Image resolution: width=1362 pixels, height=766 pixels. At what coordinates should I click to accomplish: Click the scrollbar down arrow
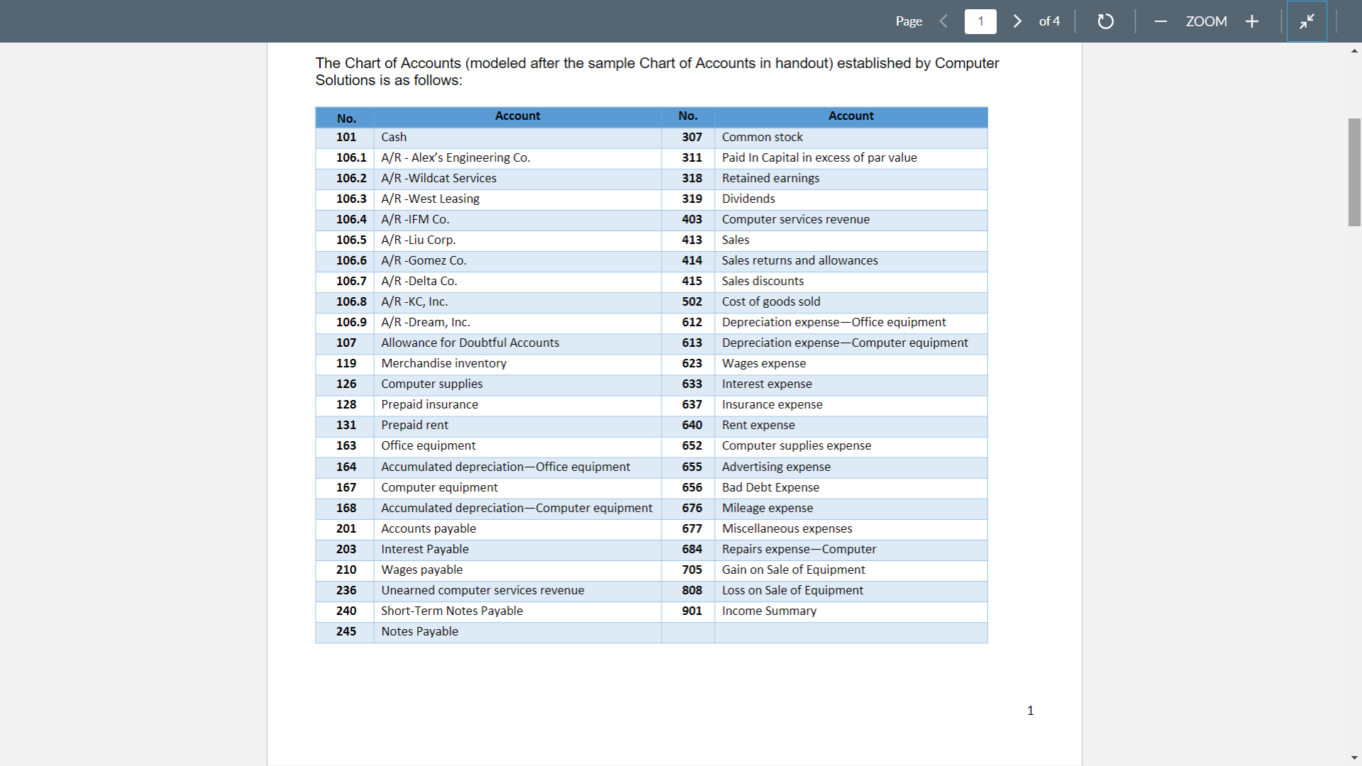coord(1354,757)
